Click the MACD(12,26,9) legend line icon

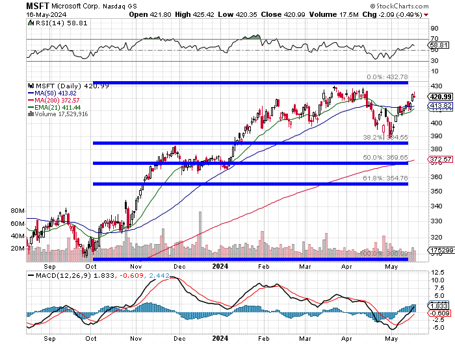tap(31, 276)
